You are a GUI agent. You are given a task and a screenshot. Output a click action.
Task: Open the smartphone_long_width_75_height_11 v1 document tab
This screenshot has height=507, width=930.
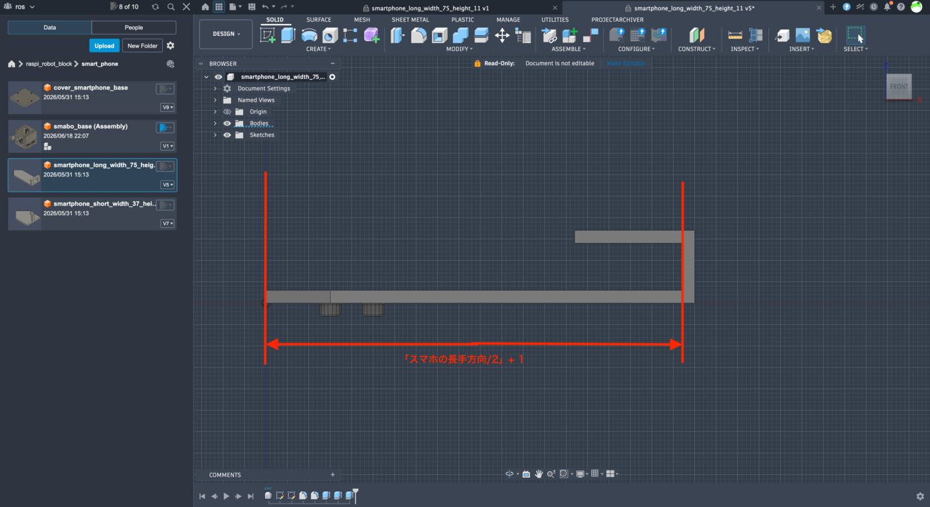(x=430, y=8)
